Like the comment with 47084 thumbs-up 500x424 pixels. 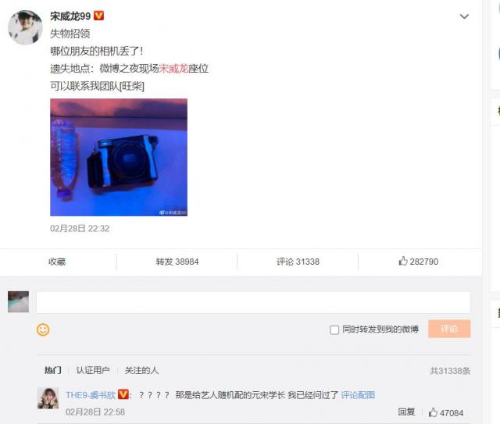(433, 412)
